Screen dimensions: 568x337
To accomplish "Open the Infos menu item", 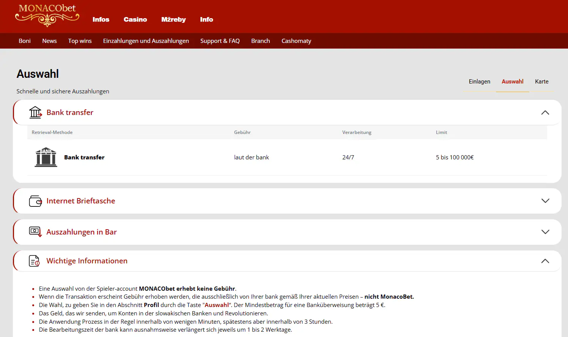I will pyautogui.click(x=101, y=19).
